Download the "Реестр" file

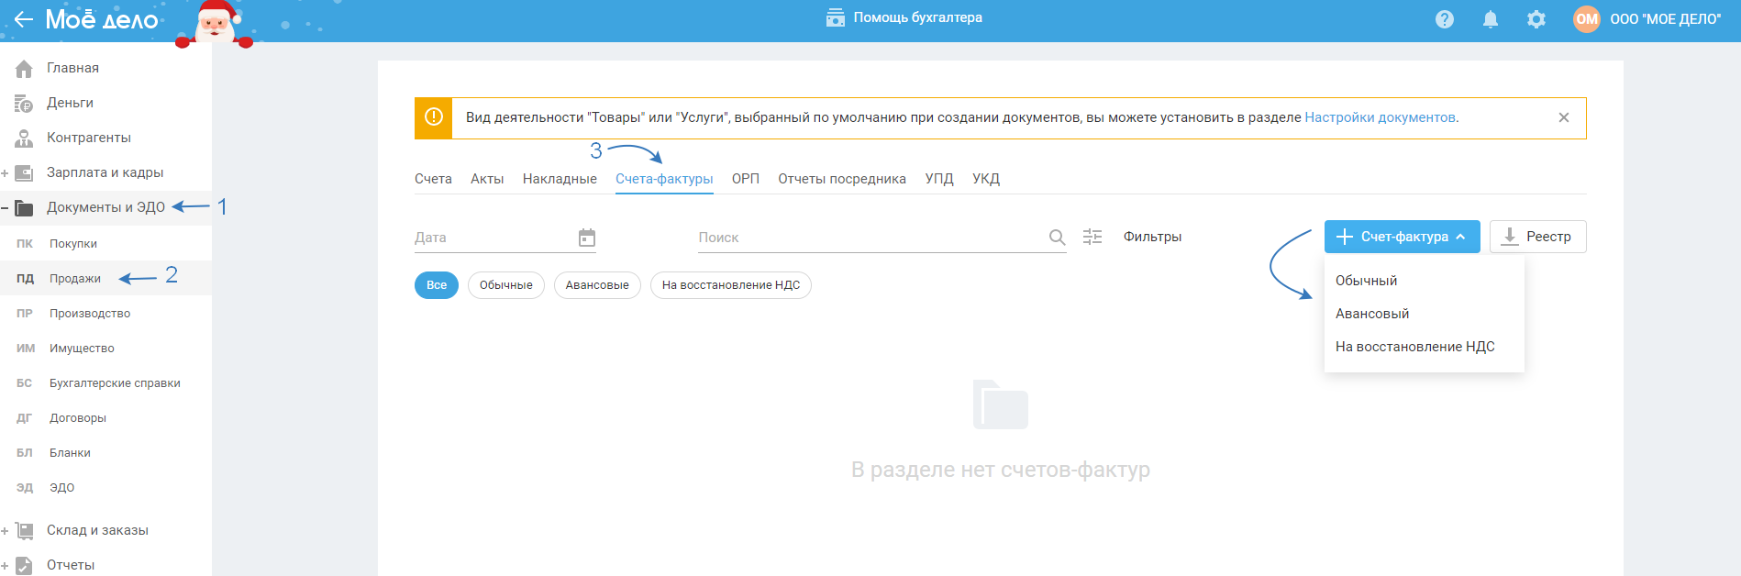click(1537, 237)
